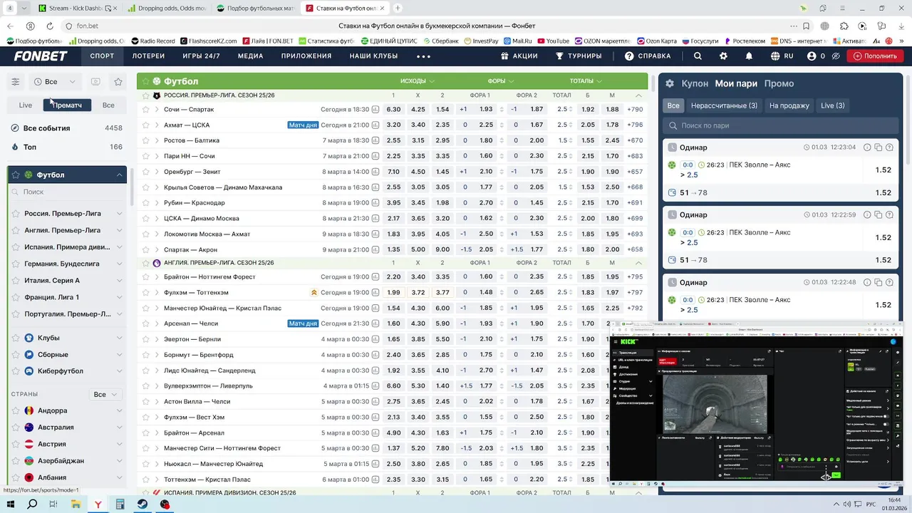This screenshot has width=912, height=513.
Task: Open the time period Все dropdown
Action: [54, 82]
